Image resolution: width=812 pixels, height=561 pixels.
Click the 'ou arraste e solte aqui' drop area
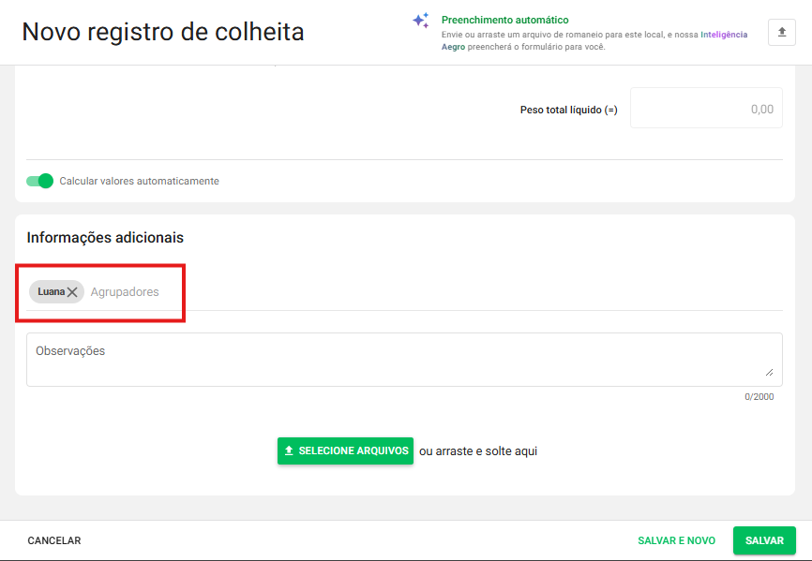[478, 451]
